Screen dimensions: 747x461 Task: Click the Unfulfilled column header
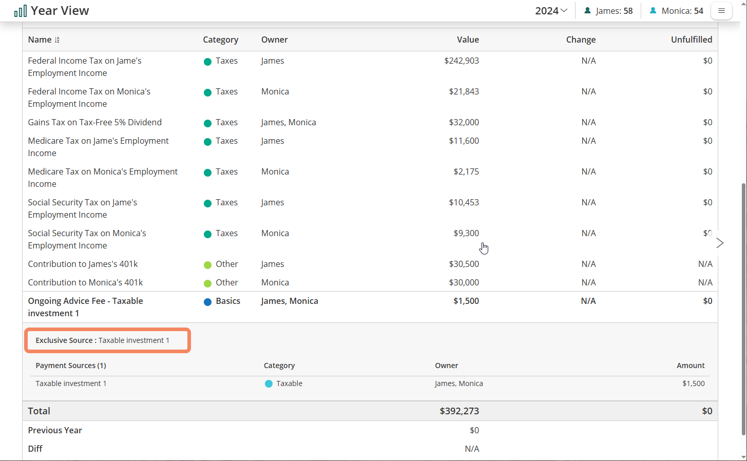coord(691,40)
